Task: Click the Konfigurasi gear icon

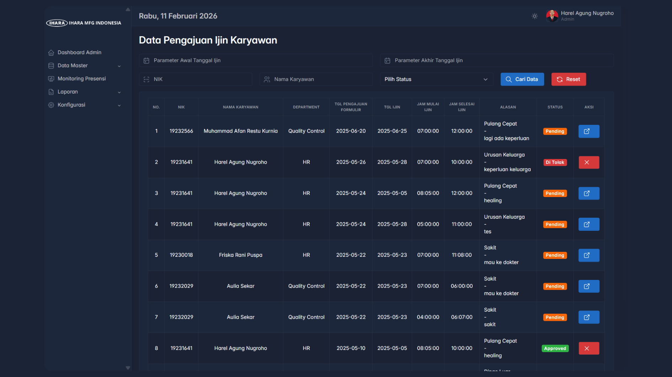Action: (x=51, y=105)
